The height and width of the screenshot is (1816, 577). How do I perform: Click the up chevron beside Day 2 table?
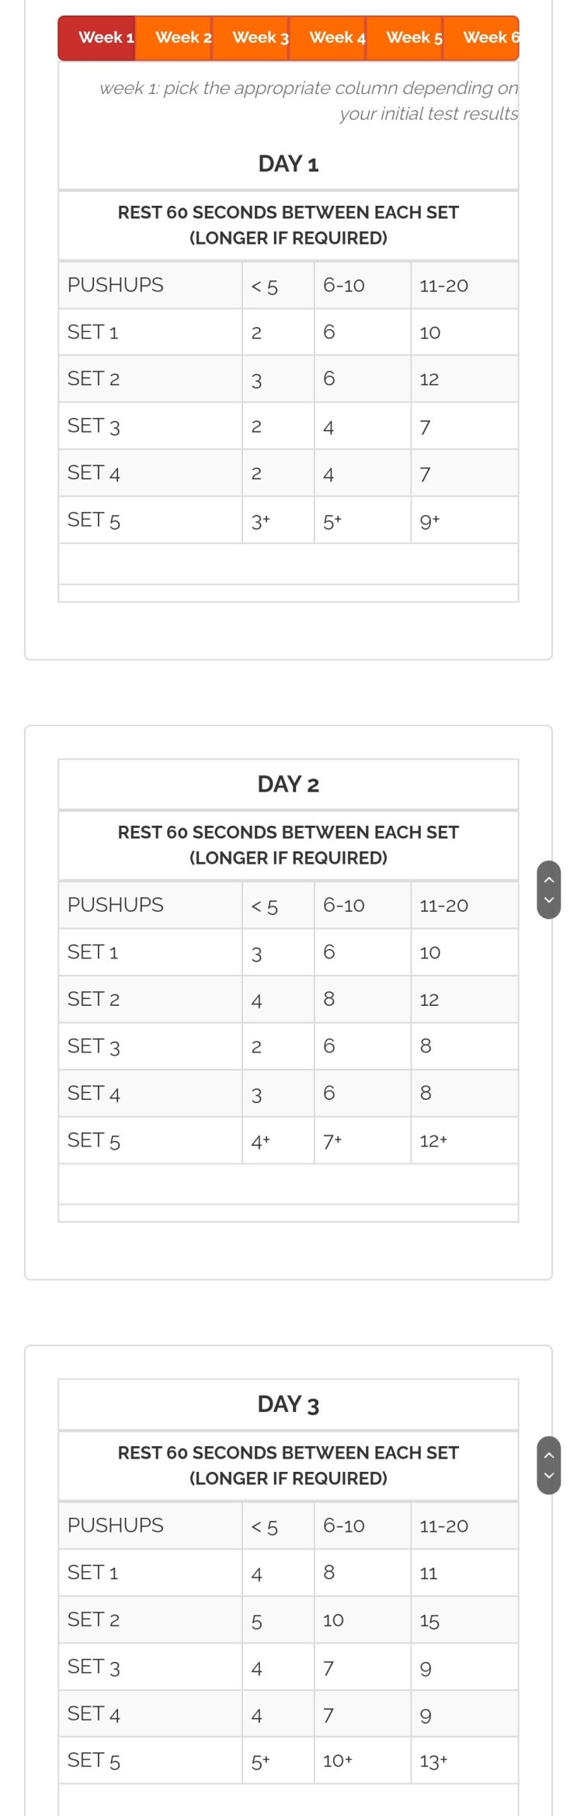549,879
